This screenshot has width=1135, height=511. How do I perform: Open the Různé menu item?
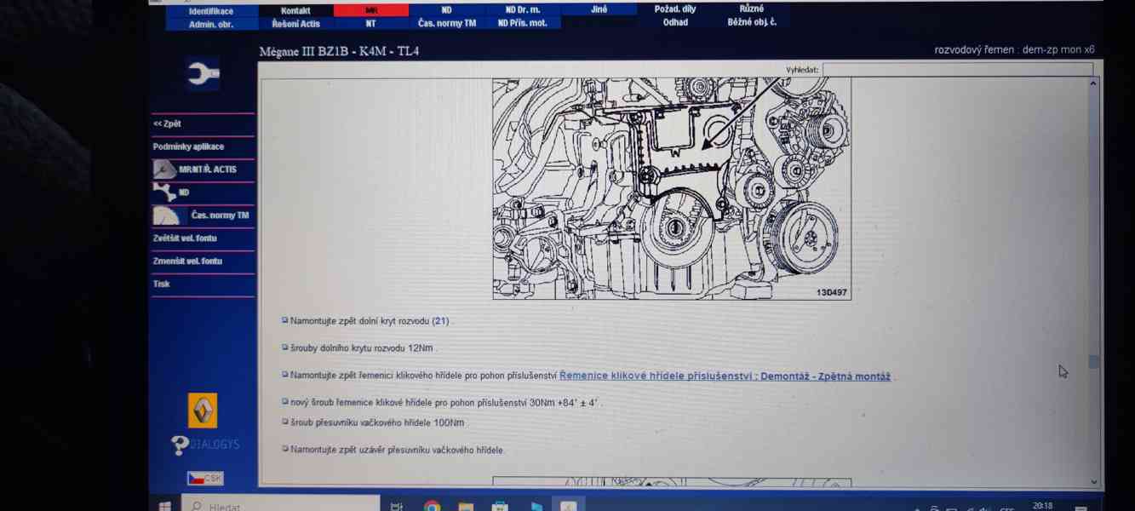[752, 9]
